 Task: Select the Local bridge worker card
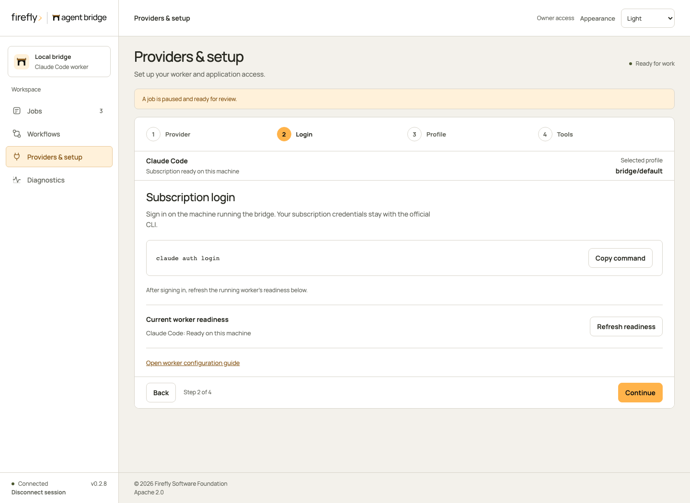pyautogui.click(x=59, y=61)
